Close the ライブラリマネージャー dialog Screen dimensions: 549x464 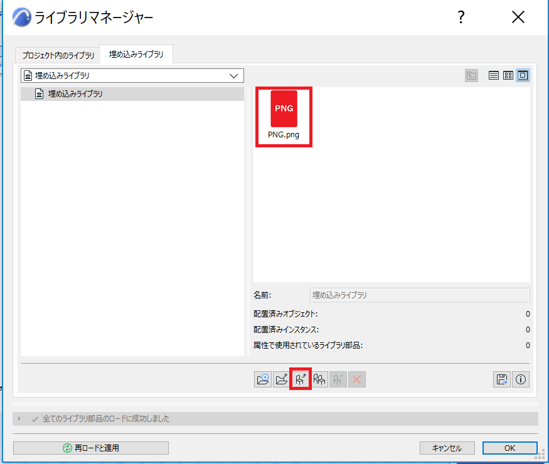518,17
